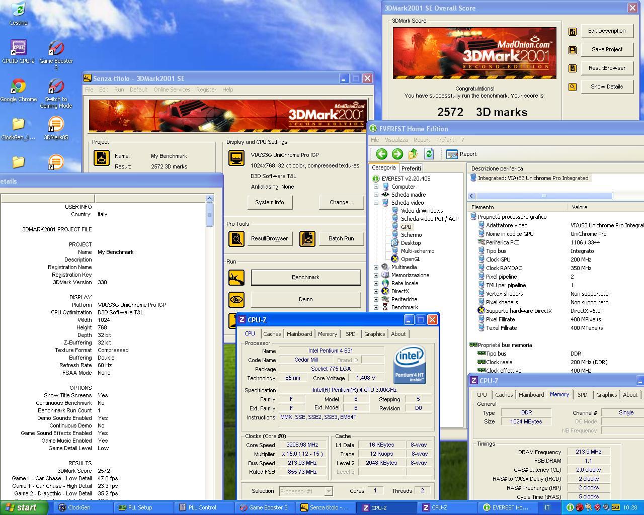The image size is (644, 515).
Task: Switch to SPD tab in Memory CPU-Z window
Action: tap(582, 395)
